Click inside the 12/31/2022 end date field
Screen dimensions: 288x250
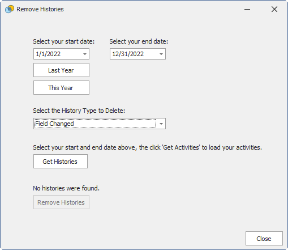point(134,54)
